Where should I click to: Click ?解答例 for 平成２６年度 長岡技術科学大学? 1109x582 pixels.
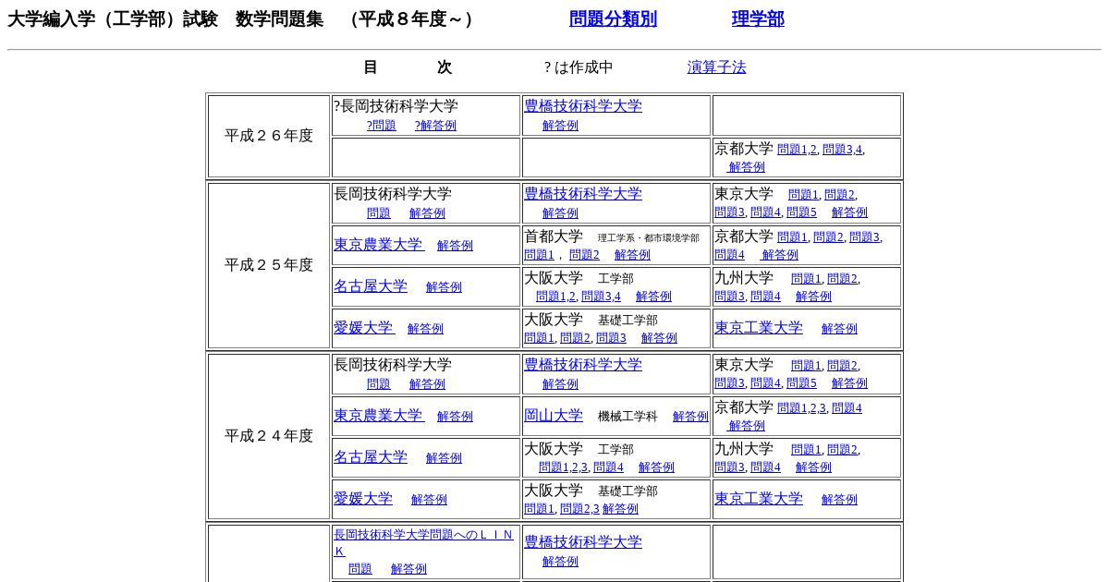pos(435,126)
